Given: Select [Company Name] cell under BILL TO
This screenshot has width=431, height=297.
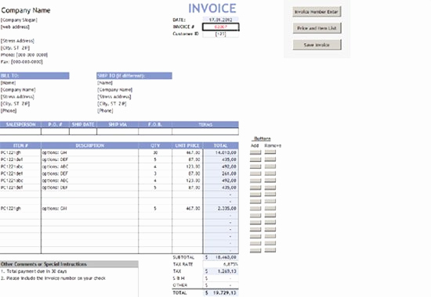Looking at the screenshot, I should pos(18,90).
